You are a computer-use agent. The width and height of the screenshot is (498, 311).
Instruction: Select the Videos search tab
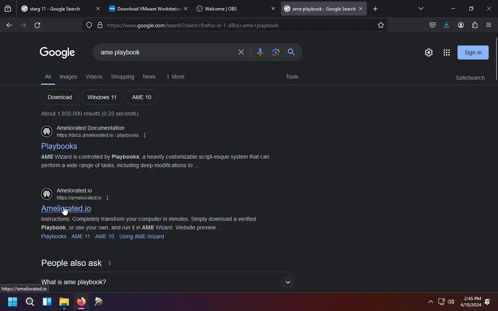[x=94, y=77]
